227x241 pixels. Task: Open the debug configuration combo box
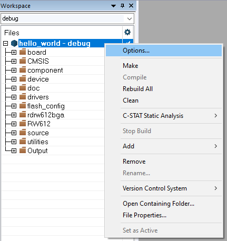[67, 18]
